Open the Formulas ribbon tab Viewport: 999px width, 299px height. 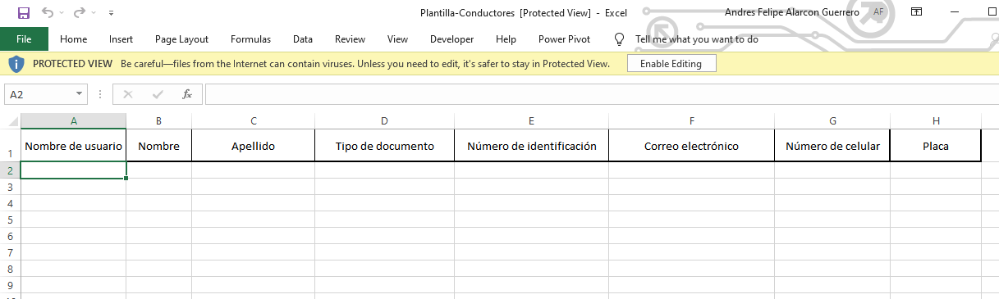pos(250,39)
